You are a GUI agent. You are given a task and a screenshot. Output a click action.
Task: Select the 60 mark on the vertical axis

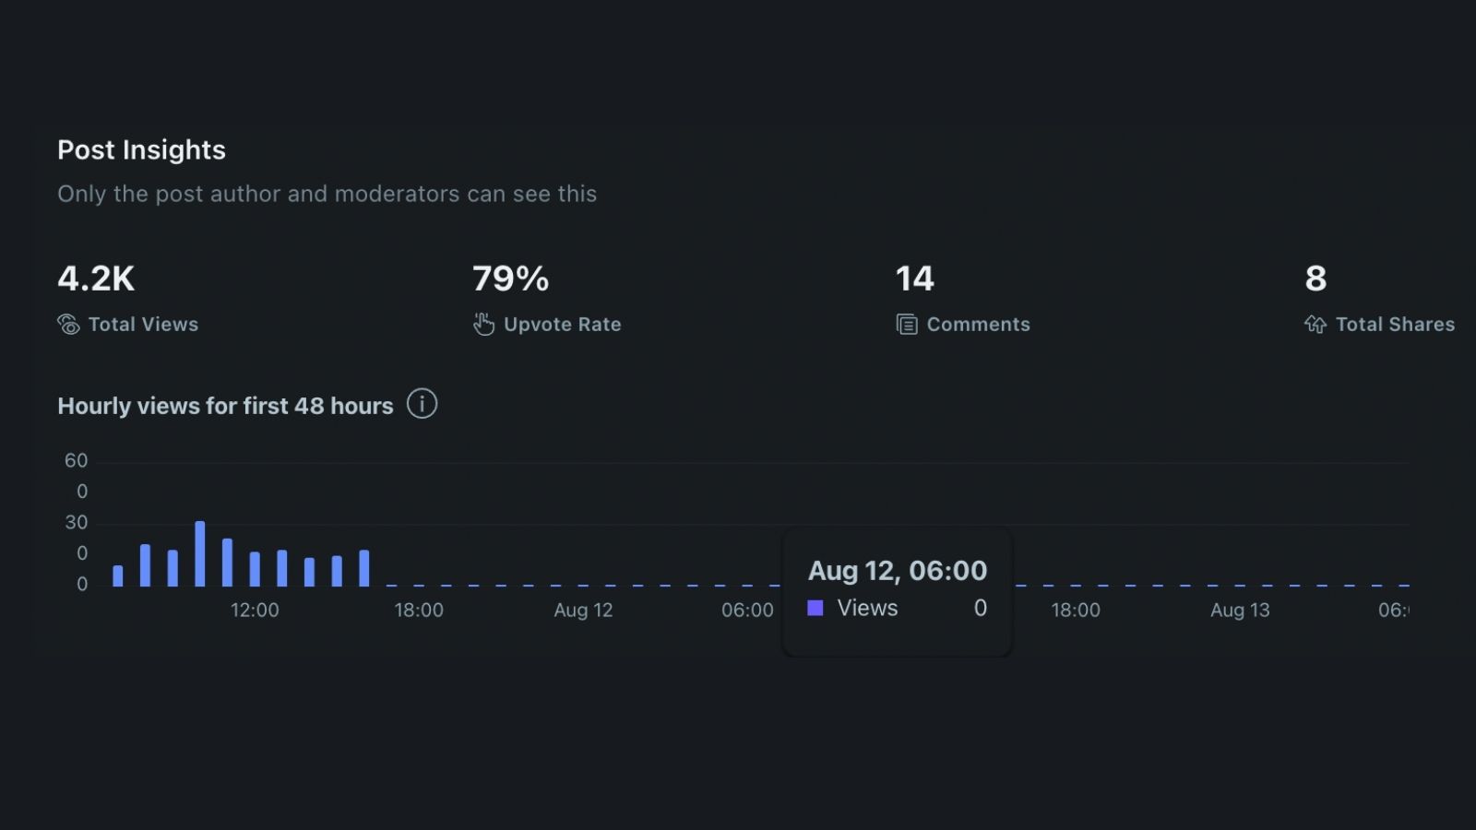[x=76, y=460]
